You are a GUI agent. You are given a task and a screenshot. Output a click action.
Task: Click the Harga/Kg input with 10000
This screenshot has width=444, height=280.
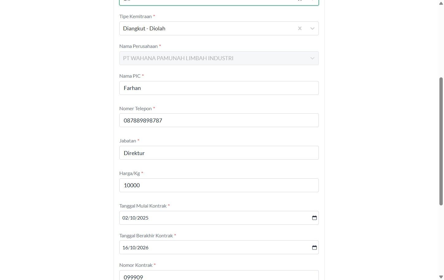click(219, 185)
